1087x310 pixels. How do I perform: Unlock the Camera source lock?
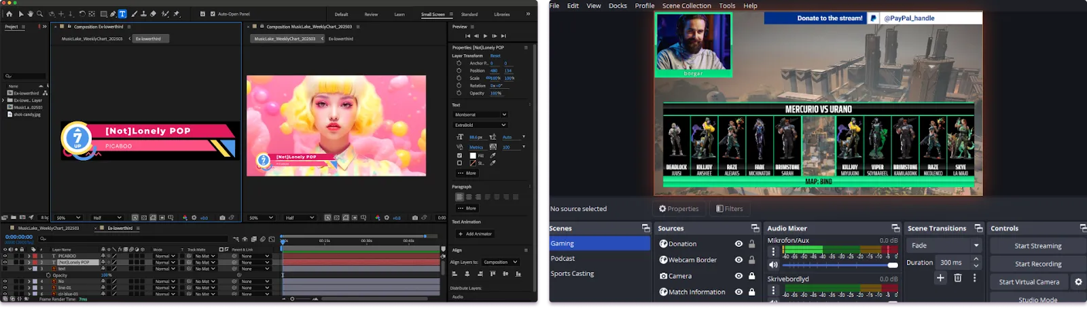coord(752,276)
